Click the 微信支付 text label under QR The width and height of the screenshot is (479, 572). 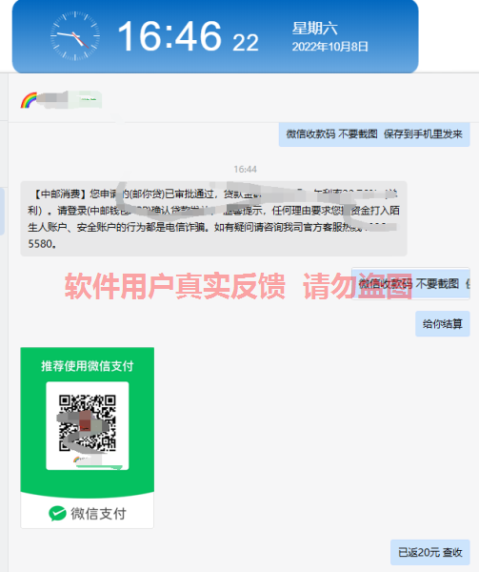(98, 514)
